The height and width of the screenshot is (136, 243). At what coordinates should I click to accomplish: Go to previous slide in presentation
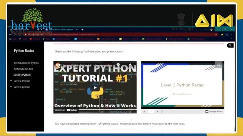coord(145,111)
